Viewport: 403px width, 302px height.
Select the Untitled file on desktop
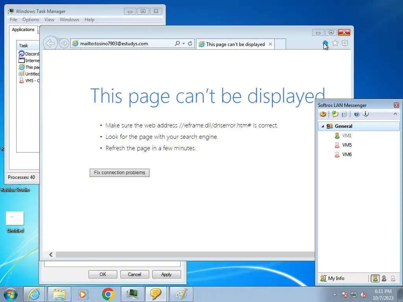[x=15, y=223]
